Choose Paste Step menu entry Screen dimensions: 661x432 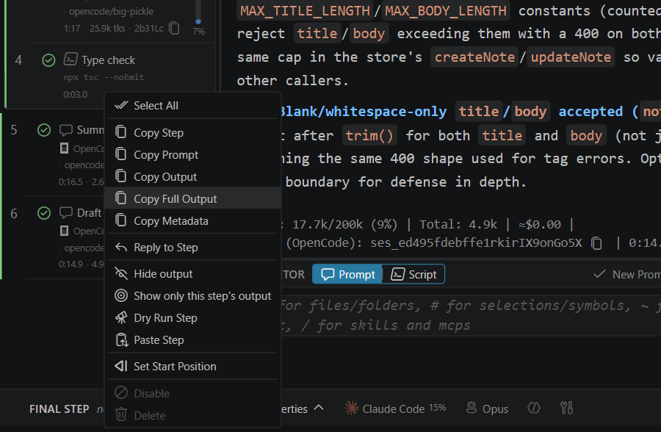193,339
